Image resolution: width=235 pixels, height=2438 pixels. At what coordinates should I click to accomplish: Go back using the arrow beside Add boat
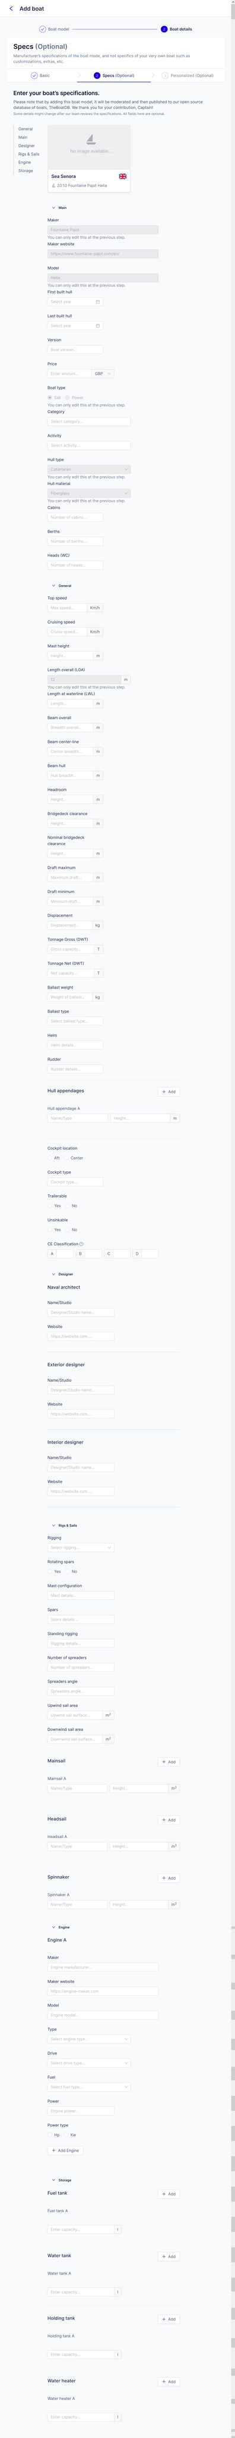click(x=10, y=8)
